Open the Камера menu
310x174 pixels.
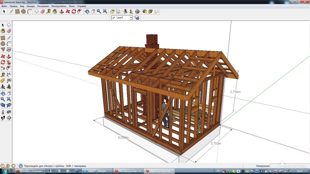tap(31, 6)
